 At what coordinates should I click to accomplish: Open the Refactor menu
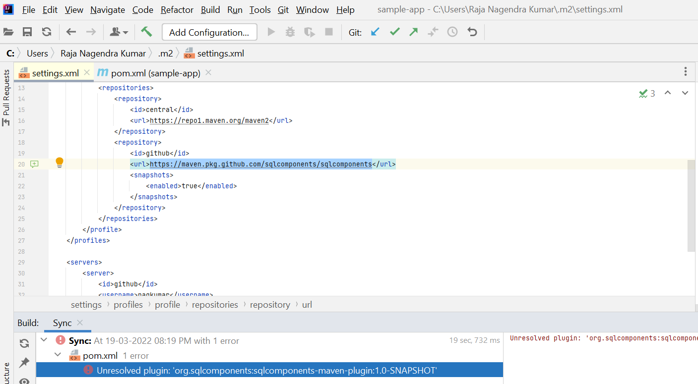pyautogui.click(x=177, y=10)
